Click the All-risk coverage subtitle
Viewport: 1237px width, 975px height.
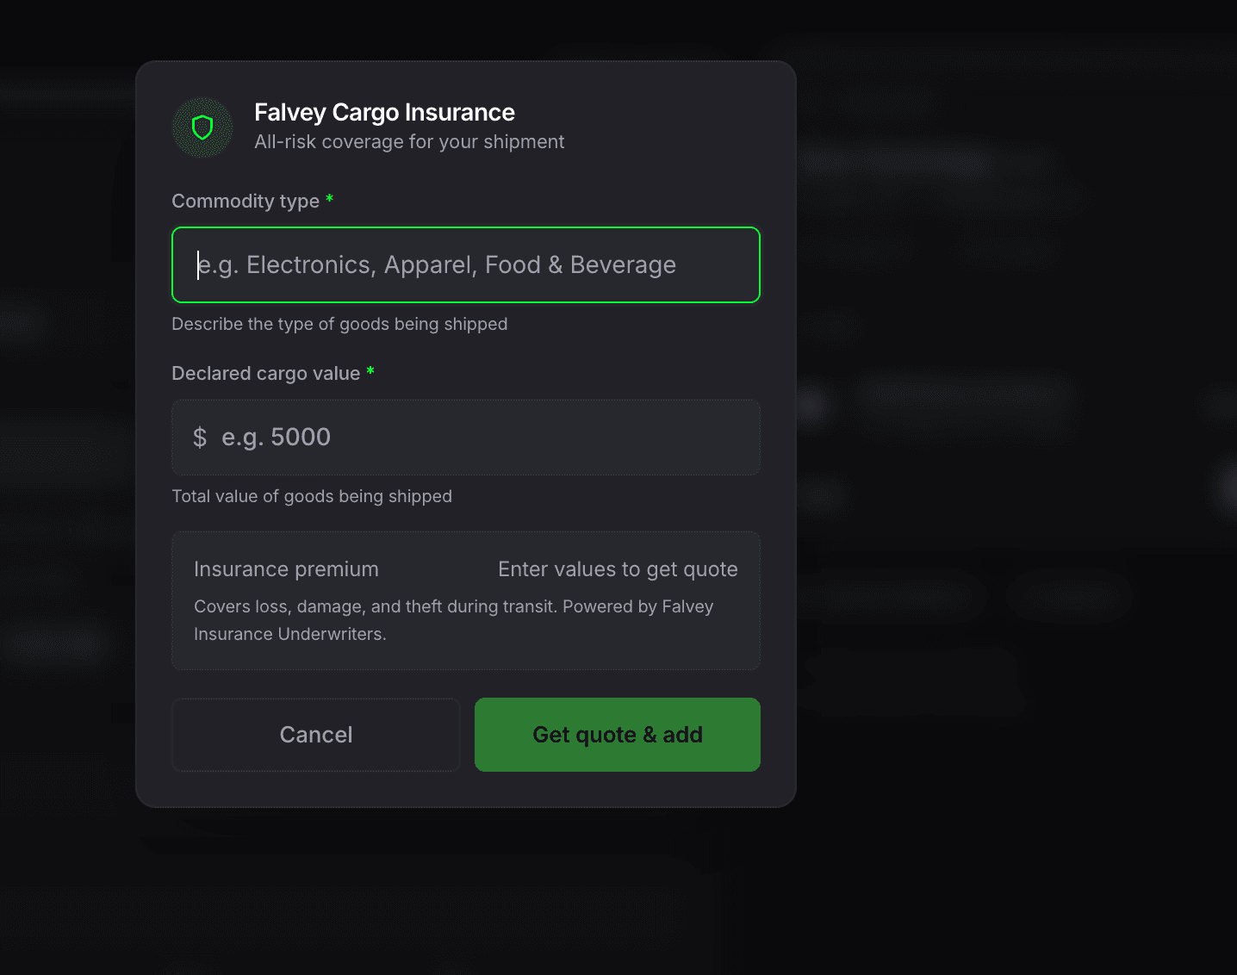(409, 141)
